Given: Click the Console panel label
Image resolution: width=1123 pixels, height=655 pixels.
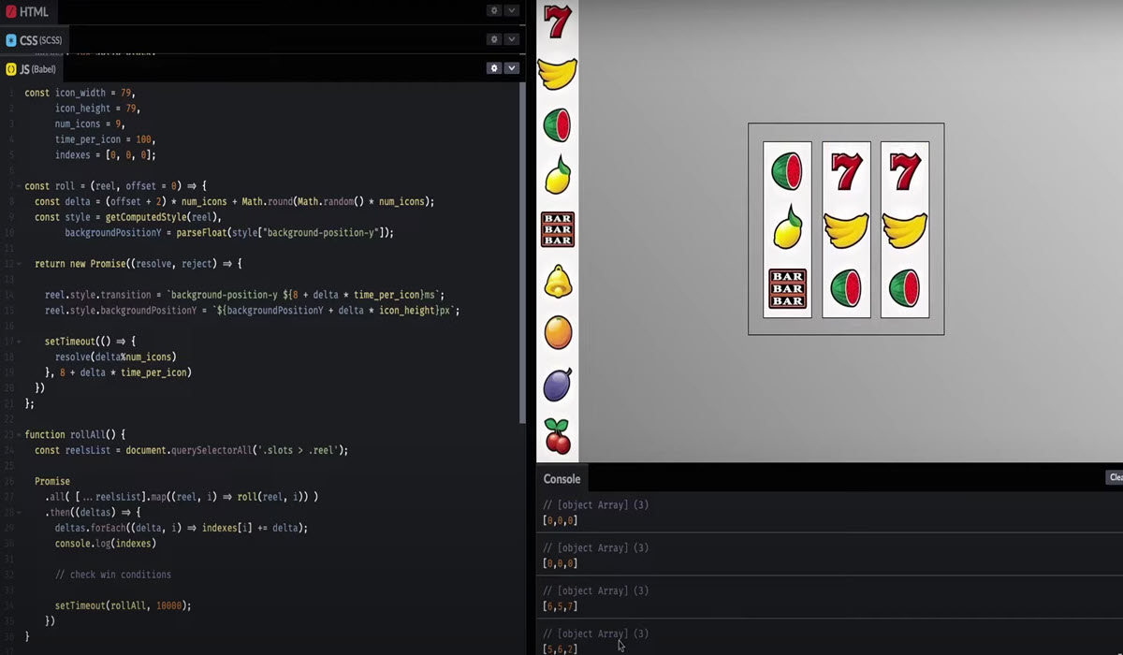Looking at the screenshot, I should [561, 478].
